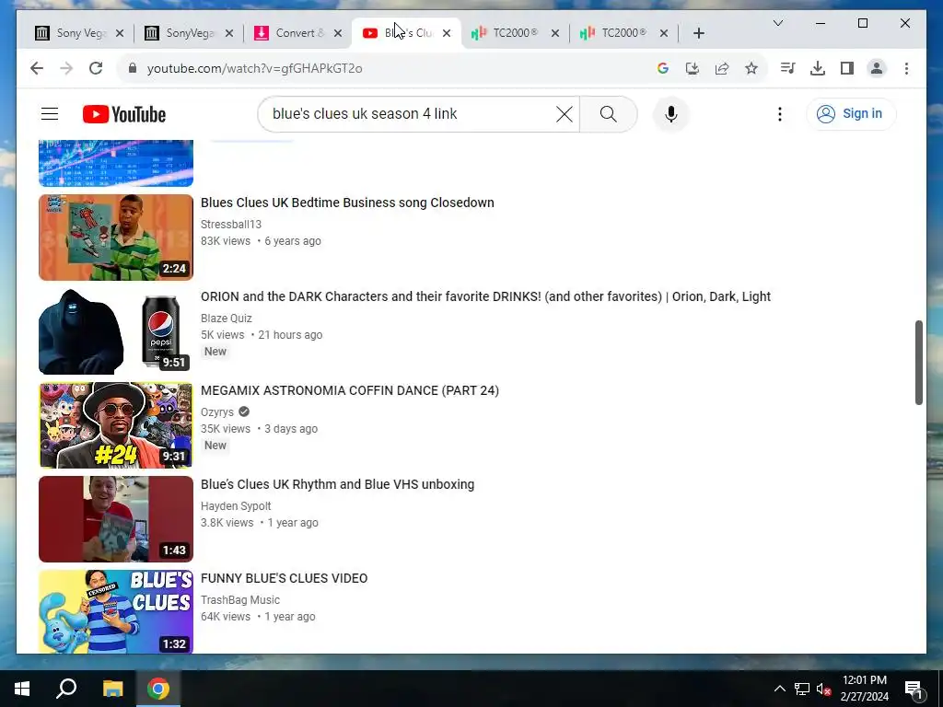This screenshot has height=707, width=943.
Task: Open the YouTube guide hamburger menu
Action: (x=50, y=113)
